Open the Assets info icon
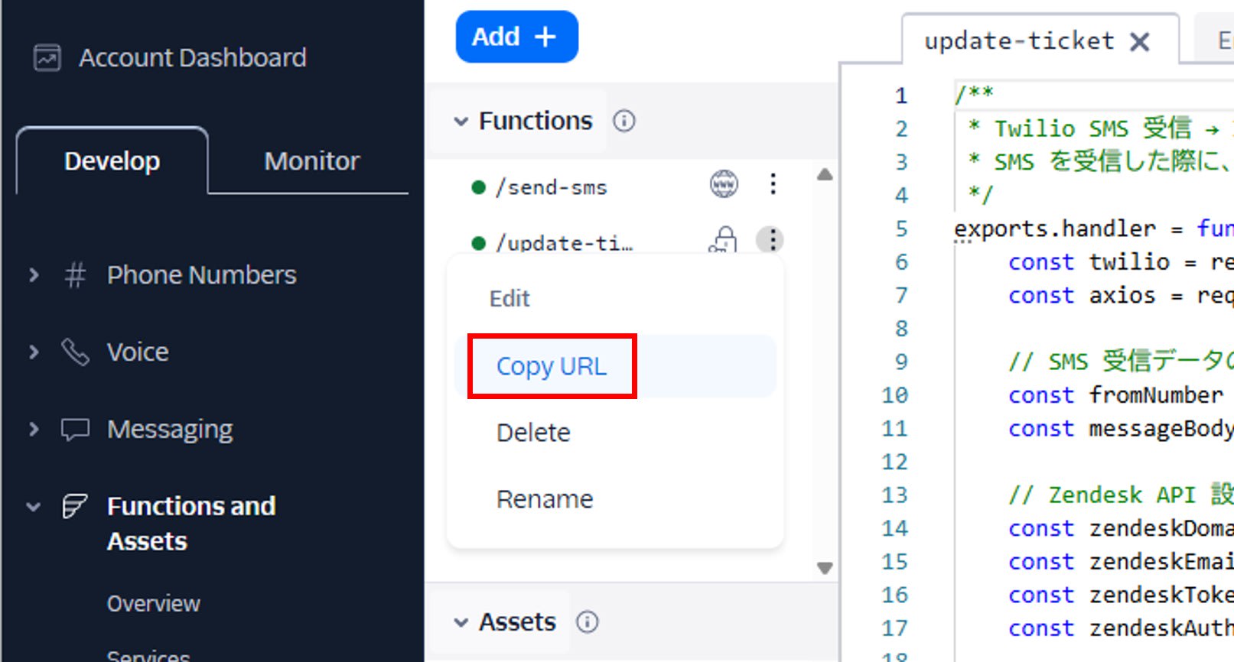Image resolution: width=1234 pixels, height=662 pixels. coord(588,621)
